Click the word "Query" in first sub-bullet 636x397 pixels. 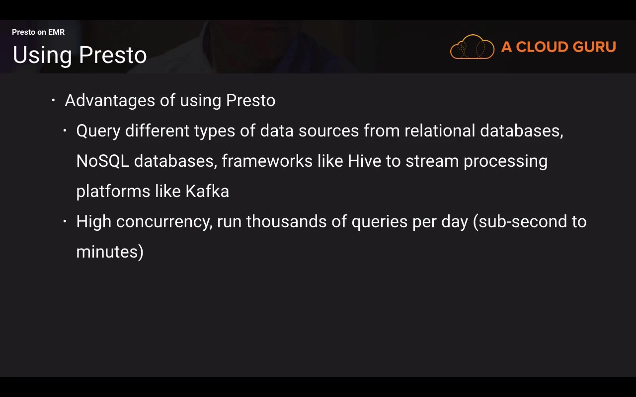coord(98,131)
